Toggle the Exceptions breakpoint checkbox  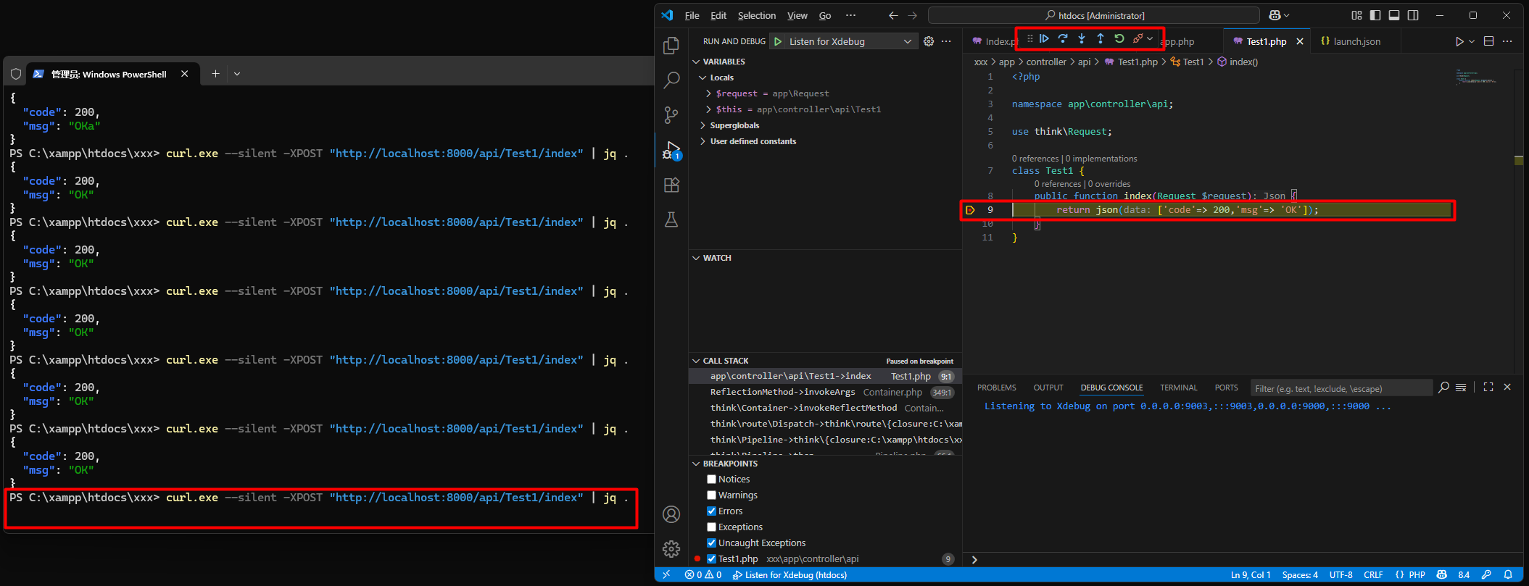coord(712,527)
